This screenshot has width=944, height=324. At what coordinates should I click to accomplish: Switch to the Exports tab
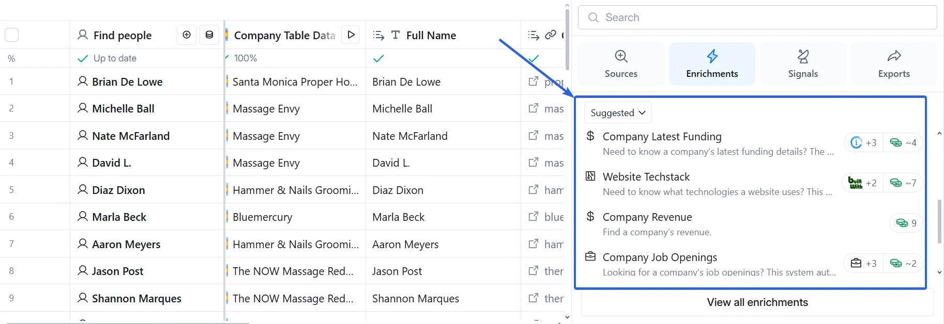click(894, 64)
